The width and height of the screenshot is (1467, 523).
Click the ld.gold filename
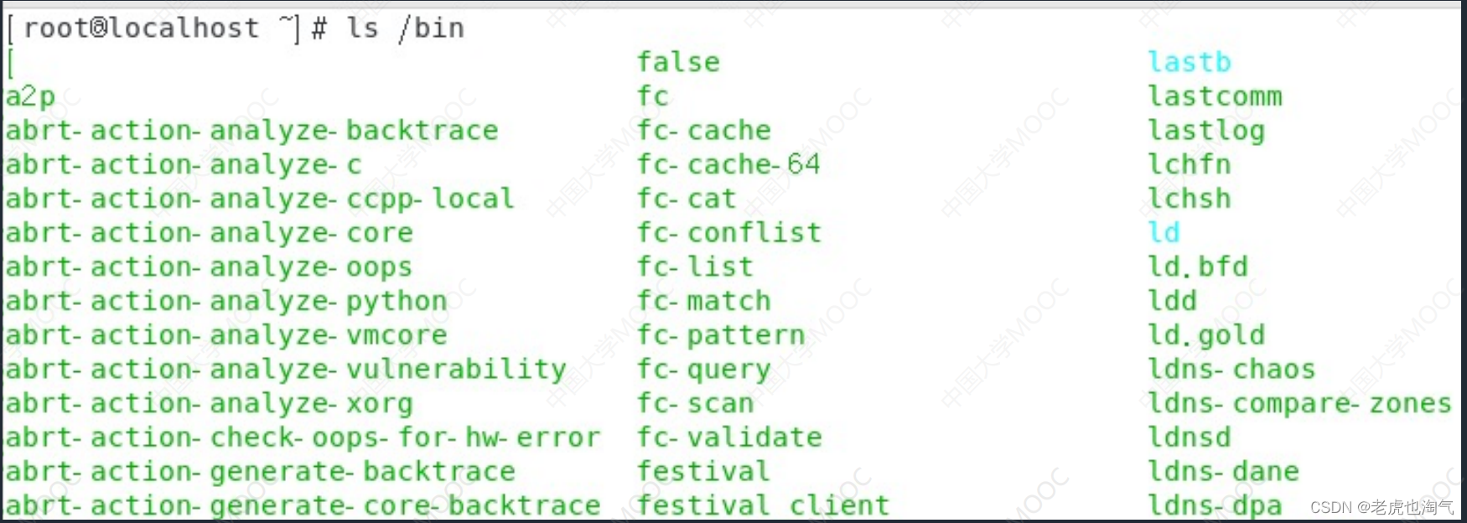[1205, 335]
